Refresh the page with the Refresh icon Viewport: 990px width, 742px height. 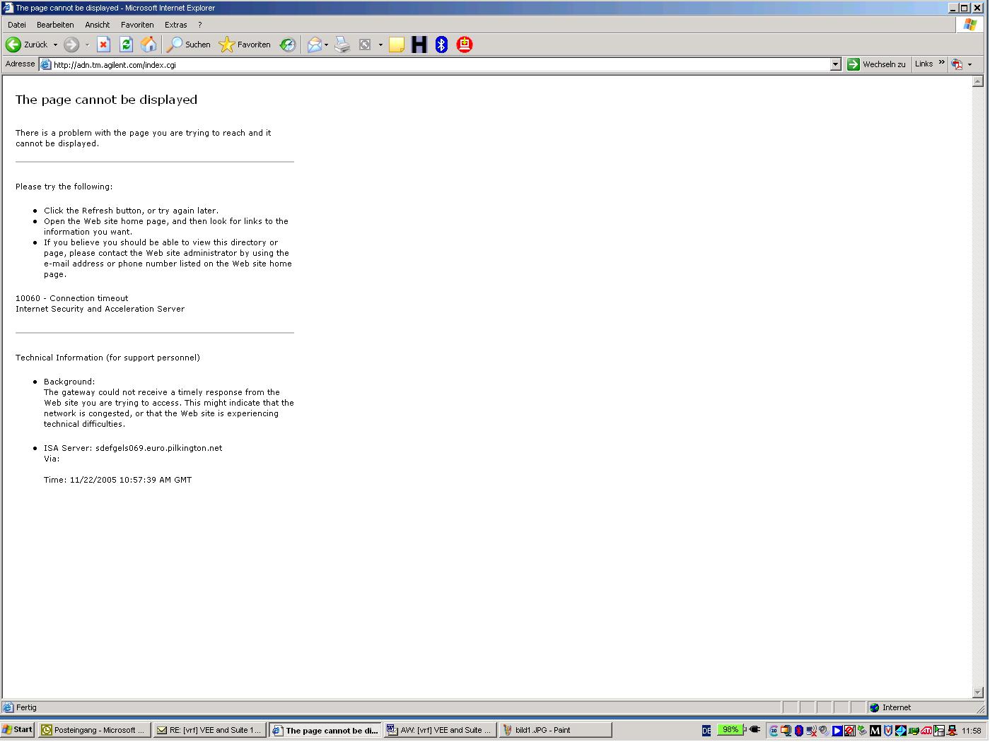[x=126, y=45]
